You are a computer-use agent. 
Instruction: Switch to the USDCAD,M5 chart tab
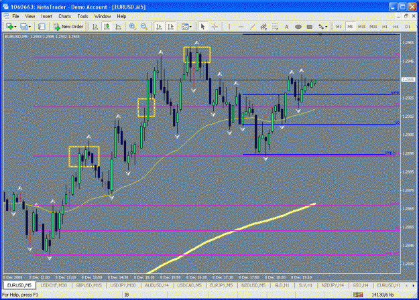click(190, 285)
